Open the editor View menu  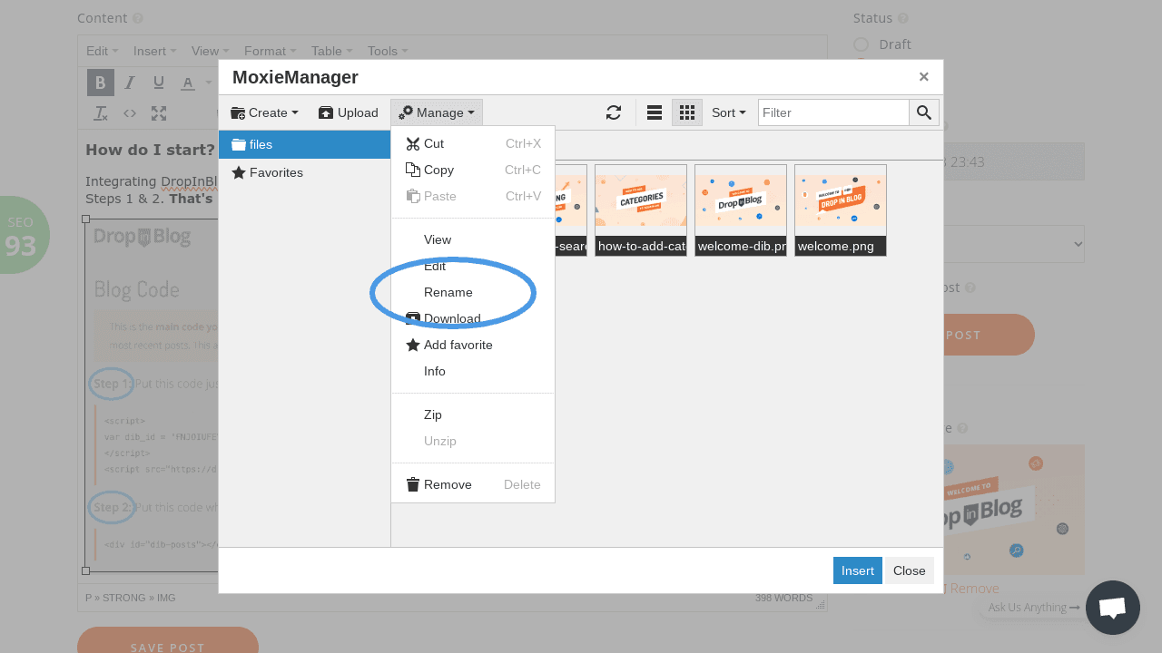click(x=211, y=51)
